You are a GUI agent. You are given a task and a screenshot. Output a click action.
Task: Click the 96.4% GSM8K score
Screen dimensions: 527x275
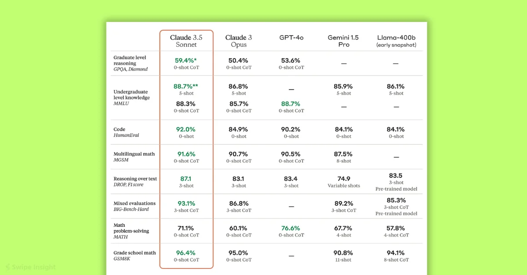[186, 253]
